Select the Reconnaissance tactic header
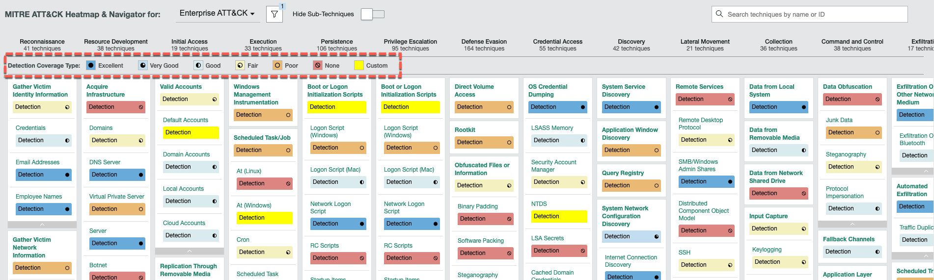 [42, 45]
